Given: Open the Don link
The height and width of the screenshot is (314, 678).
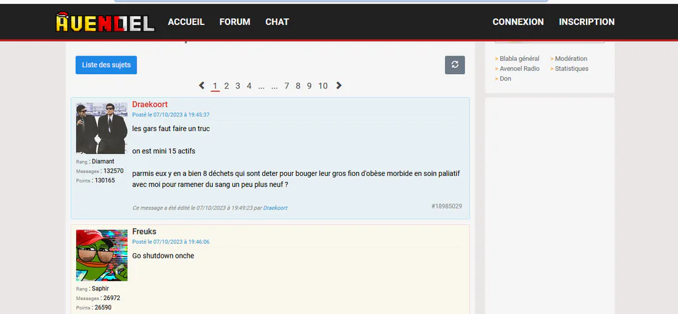Looking at the screenshot, I should point(505,79).
